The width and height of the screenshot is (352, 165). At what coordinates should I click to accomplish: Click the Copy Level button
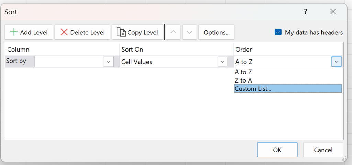click(137, 32)
